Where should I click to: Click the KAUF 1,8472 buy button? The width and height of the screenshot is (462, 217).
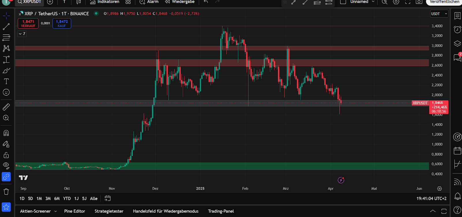[x=62, y=23]
